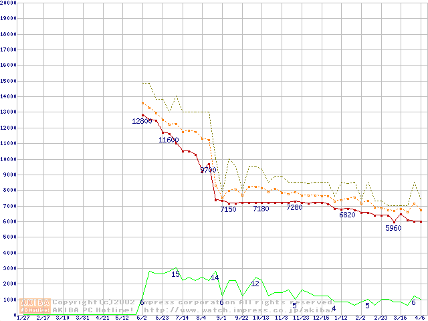The image size is (428, 321).
Task: Select the 1/27 date axis marker
Action: (x=22, y=318)
